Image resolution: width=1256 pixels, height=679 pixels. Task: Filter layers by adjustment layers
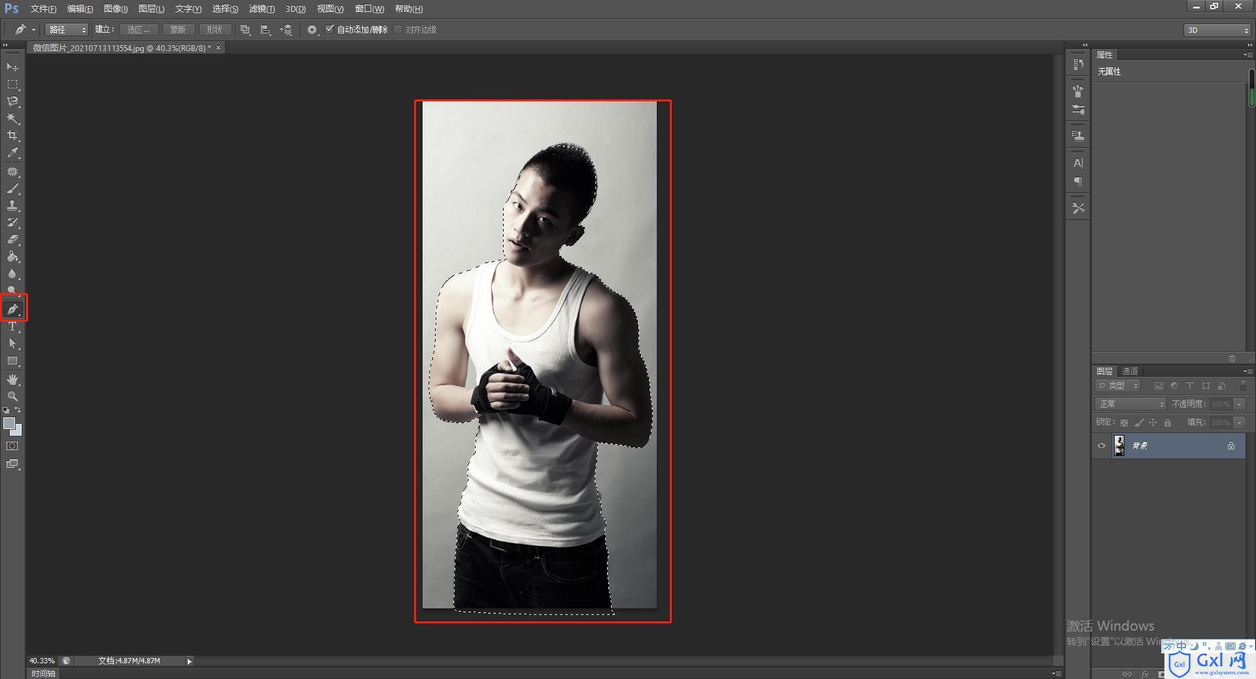1174,386
